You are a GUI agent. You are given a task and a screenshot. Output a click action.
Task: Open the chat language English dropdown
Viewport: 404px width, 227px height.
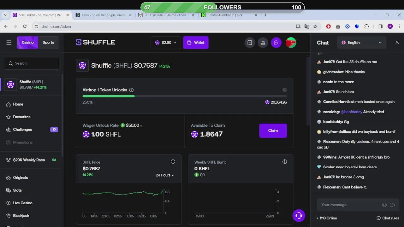click(x=362, y=43)
